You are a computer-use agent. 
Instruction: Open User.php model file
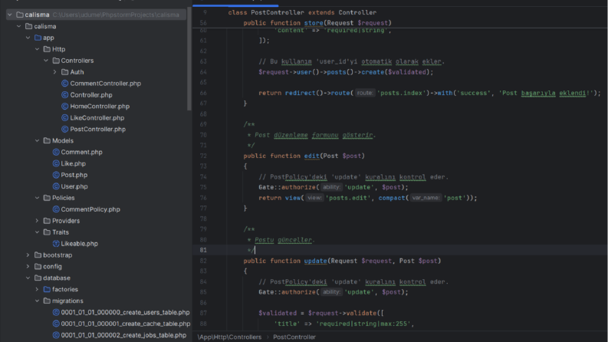[74, 186]
